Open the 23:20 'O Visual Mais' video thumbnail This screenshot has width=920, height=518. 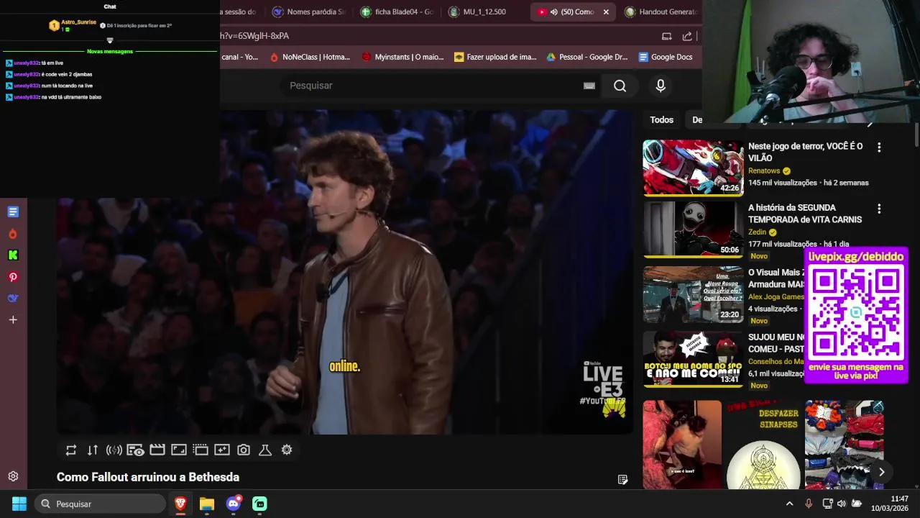pyautogui.click(x=694, y=294)
